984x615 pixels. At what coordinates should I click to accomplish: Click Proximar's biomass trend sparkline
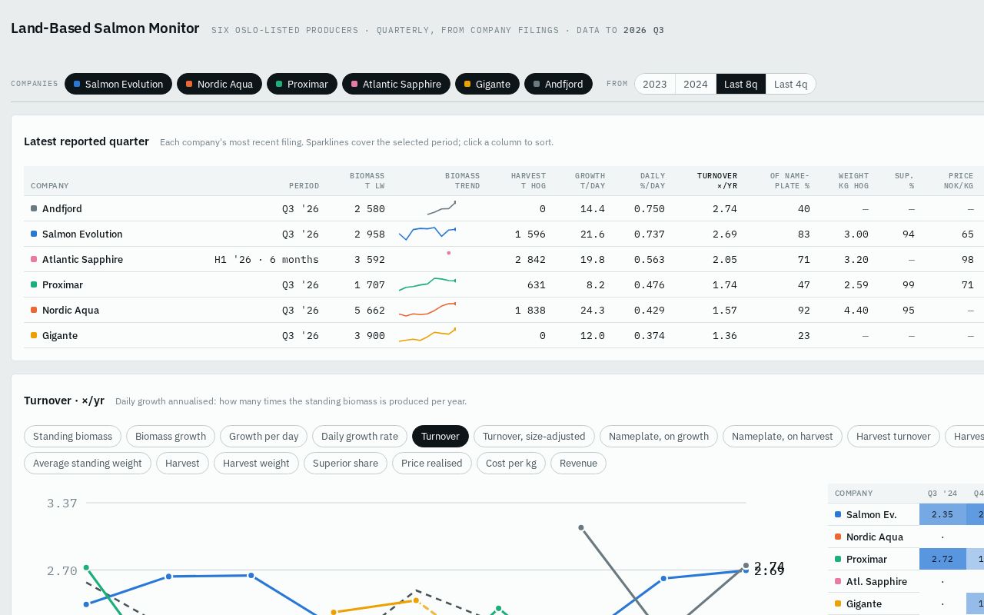tap(427, 284)
